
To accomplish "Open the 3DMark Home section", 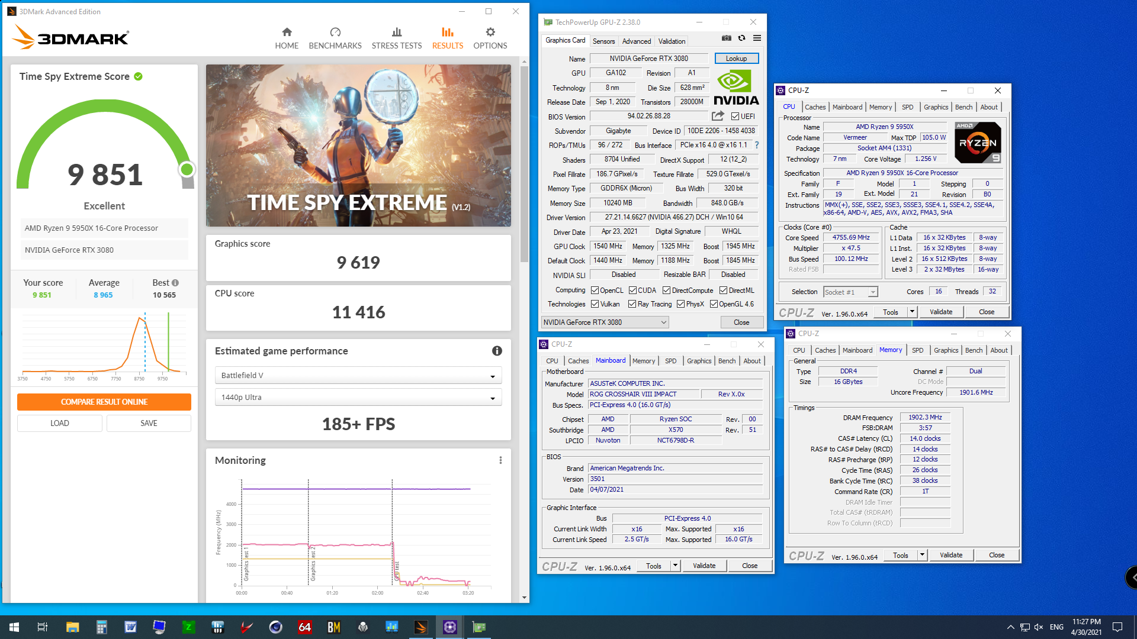I will point(287,38).
